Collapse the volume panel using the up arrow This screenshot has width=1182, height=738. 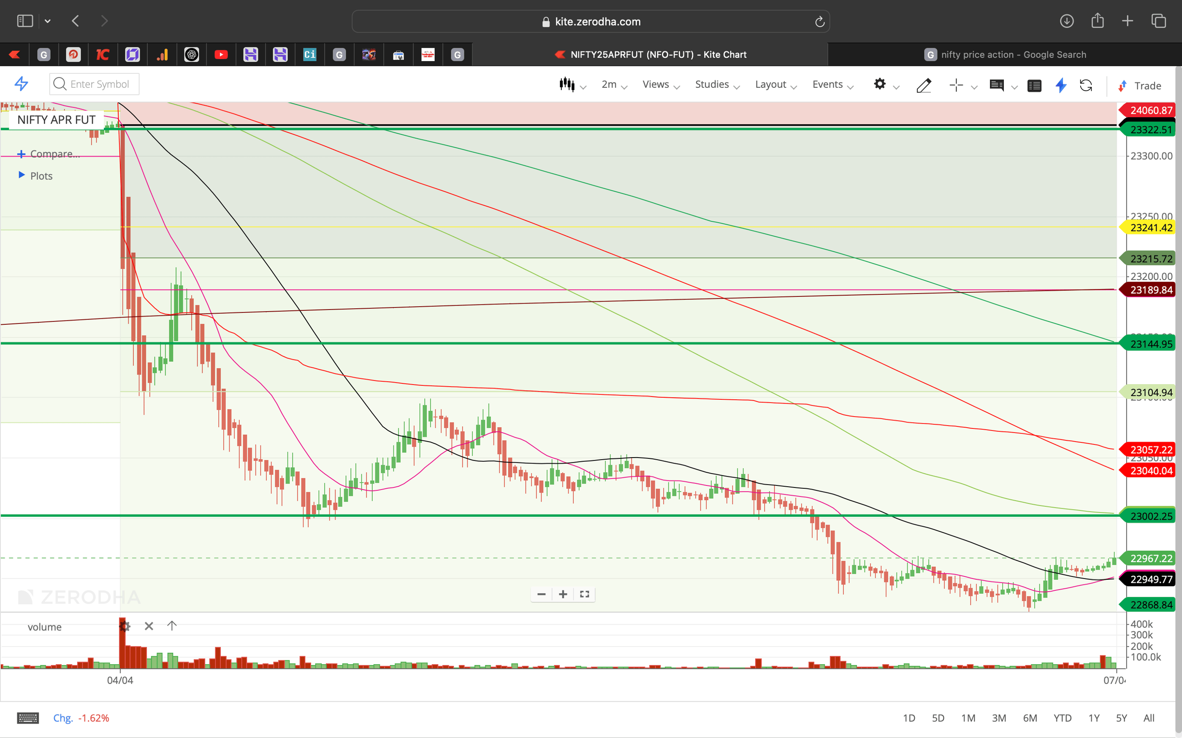(172, 625)
